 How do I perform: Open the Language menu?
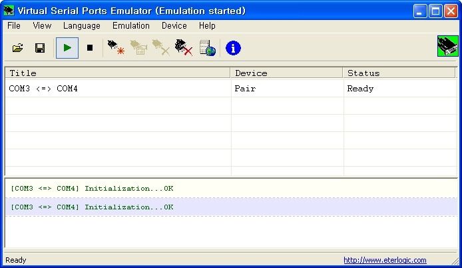(x=82, y=26)
